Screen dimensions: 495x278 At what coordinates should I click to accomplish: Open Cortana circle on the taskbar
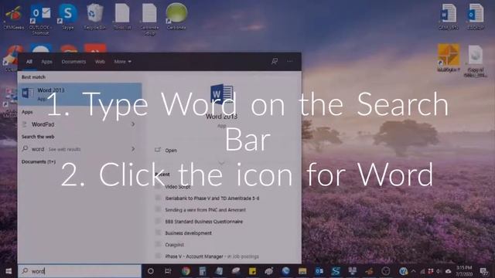pyautogui.click(x=151, y=271)
